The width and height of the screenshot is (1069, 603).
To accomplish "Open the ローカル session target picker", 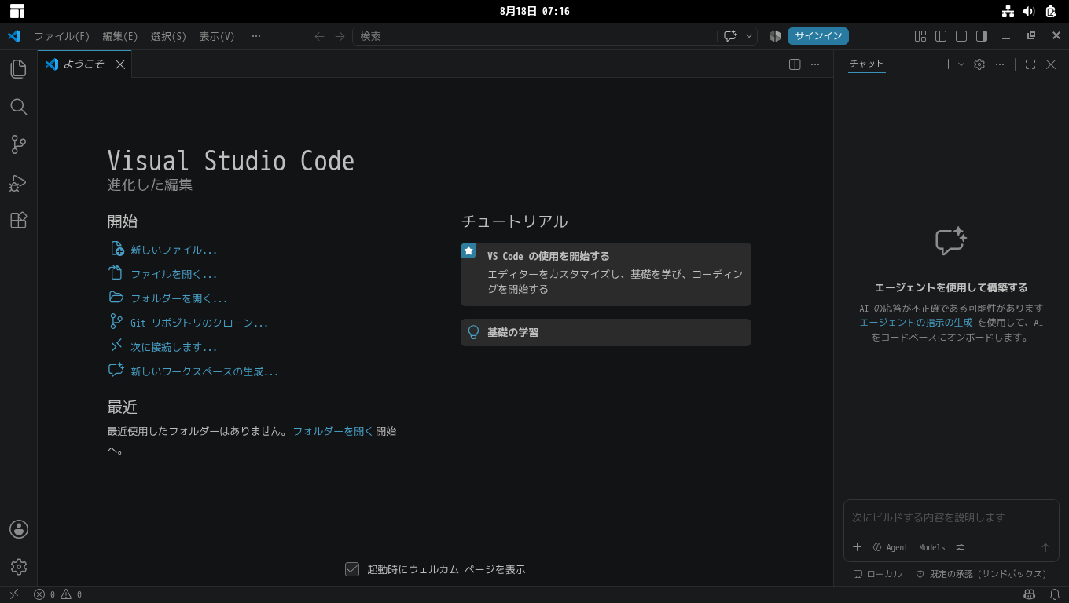I will 877,574.
